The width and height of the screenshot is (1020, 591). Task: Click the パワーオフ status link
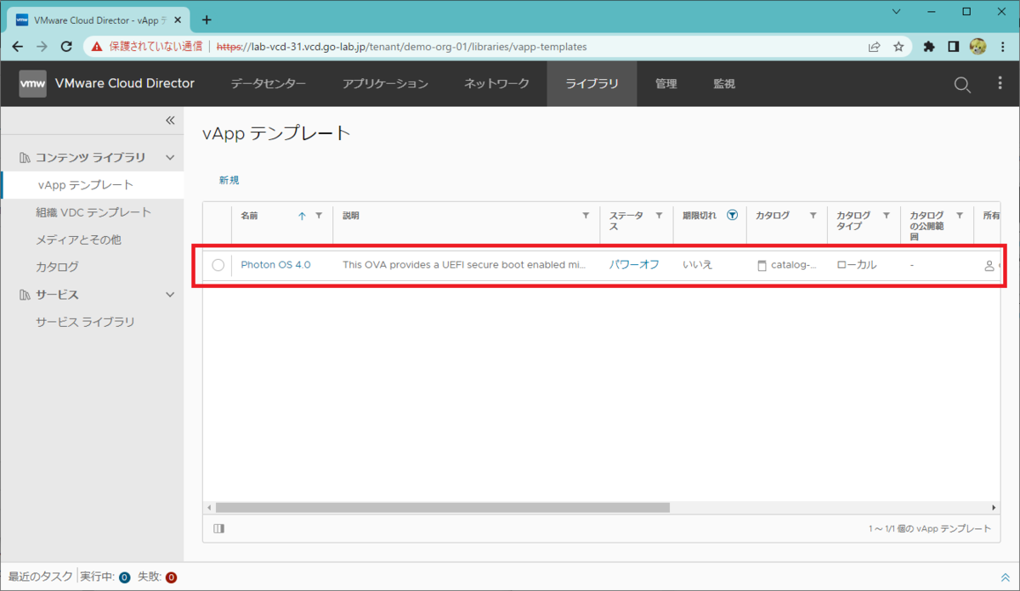pos(634,265)
